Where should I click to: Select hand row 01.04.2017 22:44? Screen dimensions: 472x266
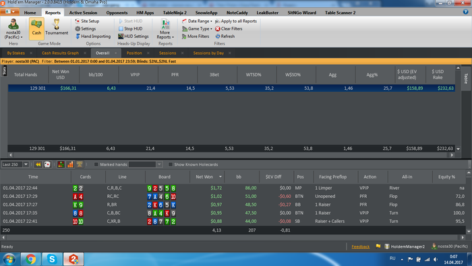pos(233,188)
